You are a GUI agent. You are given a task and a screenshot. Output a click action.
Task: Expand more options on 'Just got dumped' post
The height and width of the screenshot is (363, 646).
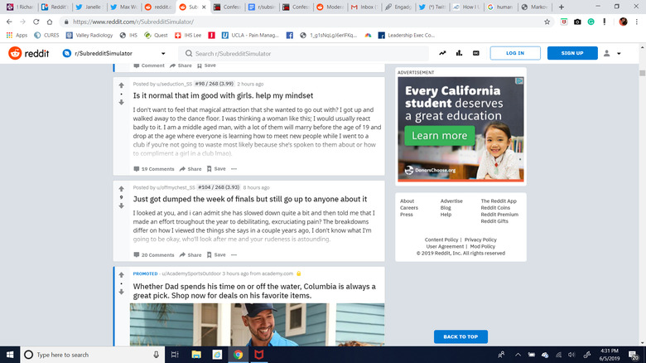[233, 254]
